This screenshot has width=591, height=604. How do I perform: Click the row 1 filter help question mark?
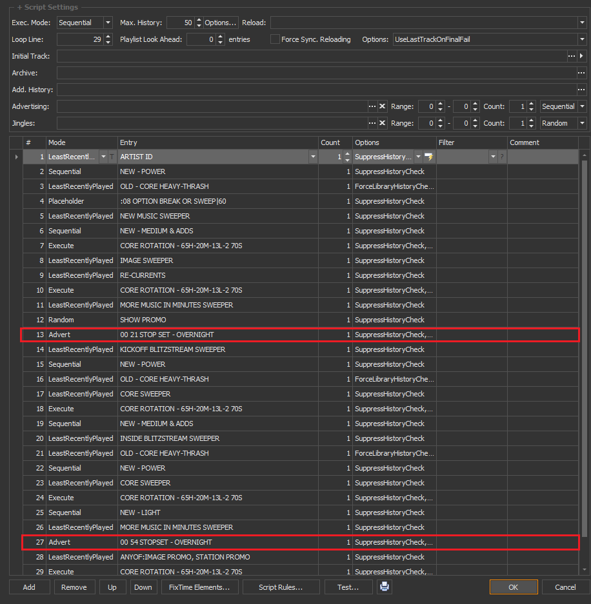point(501,157)
